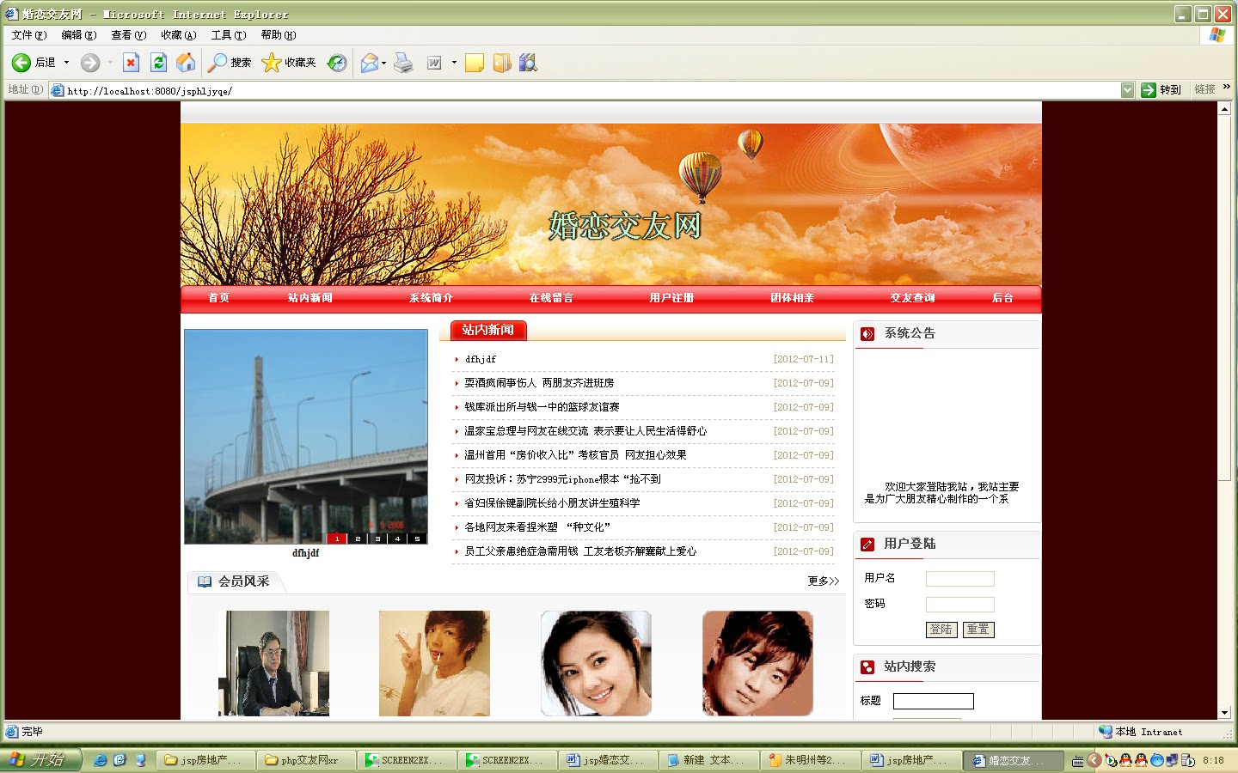1238x773 pixels.
Task: Click the Word editing icon
Action: 435,62
